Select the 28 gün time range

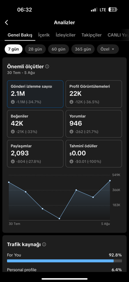(35, 49)
